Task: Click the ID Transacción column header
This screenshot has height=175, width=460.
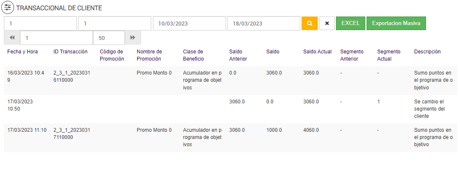Action: point(71,52)
